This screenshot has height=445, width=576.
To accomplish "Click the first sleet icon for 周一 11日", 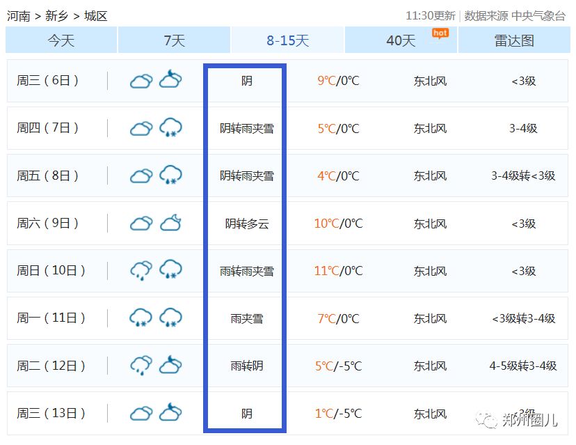I will pos(141,318).
